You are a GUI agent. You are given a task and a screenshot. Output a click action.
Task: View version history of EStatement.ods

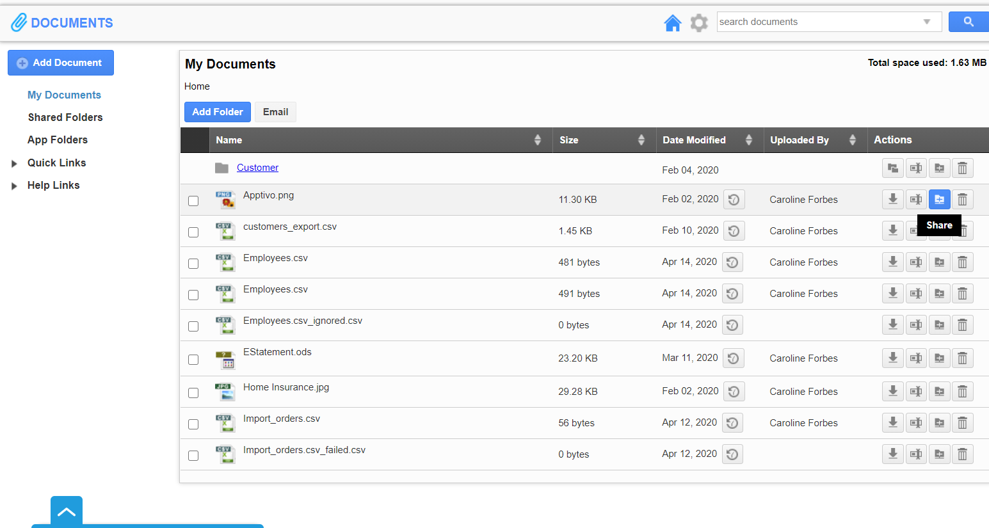(732, 358)
